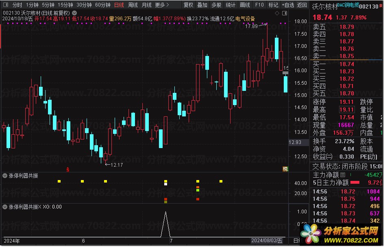Click the 返回 back button
Screen dimensions: 385x247
point(302,4)
